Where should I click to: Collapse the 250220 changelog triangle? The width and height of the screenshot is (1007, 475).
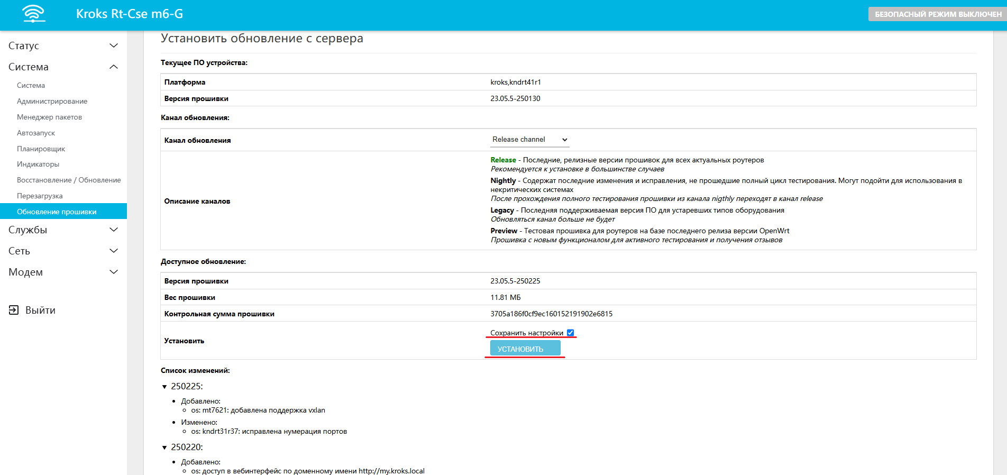click(x=164, y=447)
